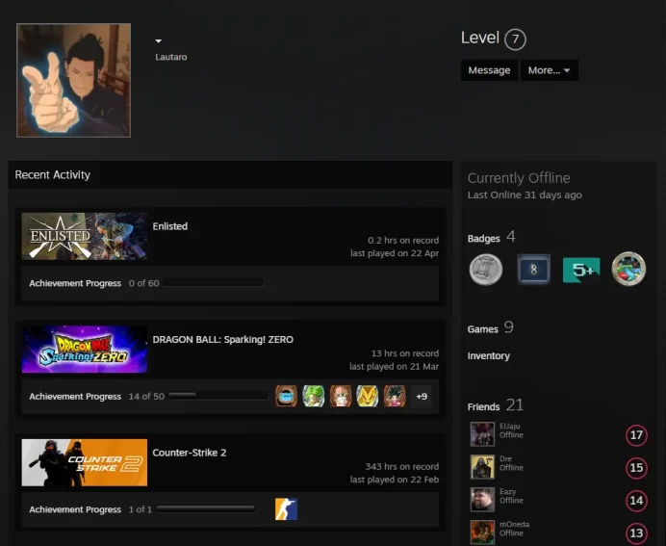View Dragon Ball Achievement Progress 14 of 50
The width and height of the screenshot is (666, 546).
(x=96, y=397)
